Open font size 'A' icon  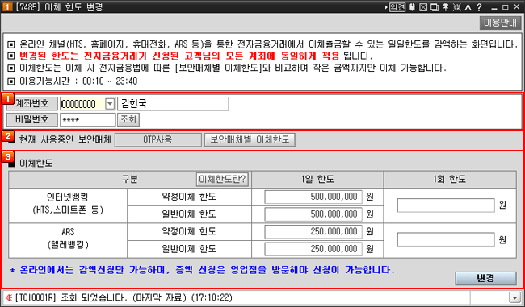[x=468, y=7]
